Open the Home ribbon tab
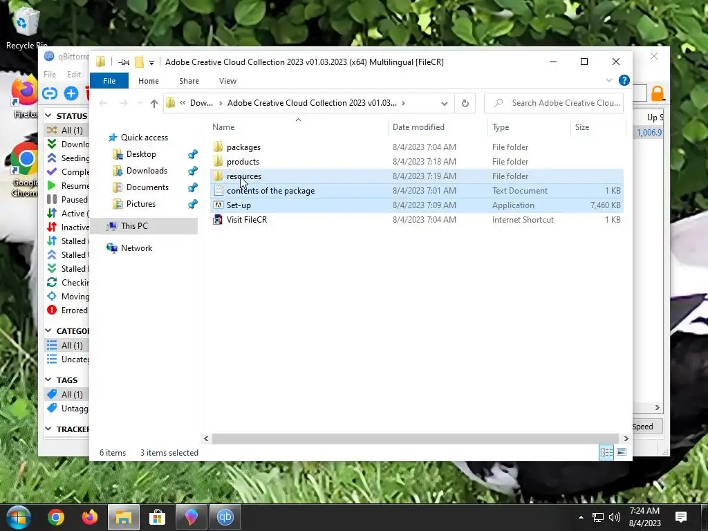 click(x=149, y=81)
